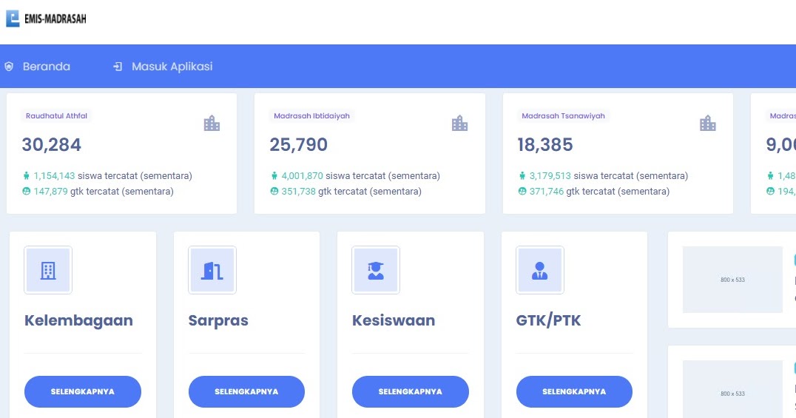Click student icon beside 1,154,143 siswa
The width and height of the screenshot is (796, 418).
(x=27, y=176)
